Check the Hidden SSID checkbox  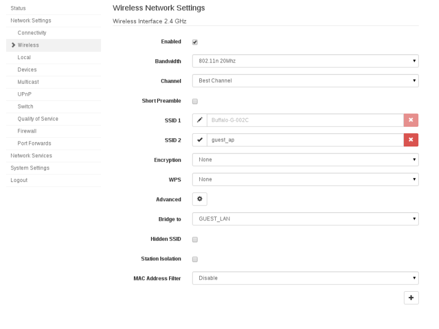[195, 240]
